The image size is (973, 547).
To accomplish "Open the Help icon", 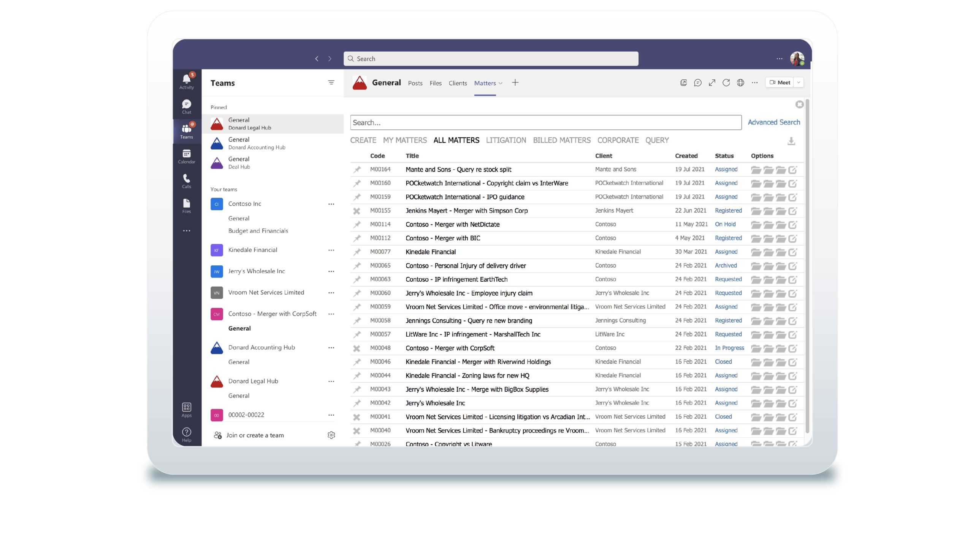I will (x=186, y=435).
